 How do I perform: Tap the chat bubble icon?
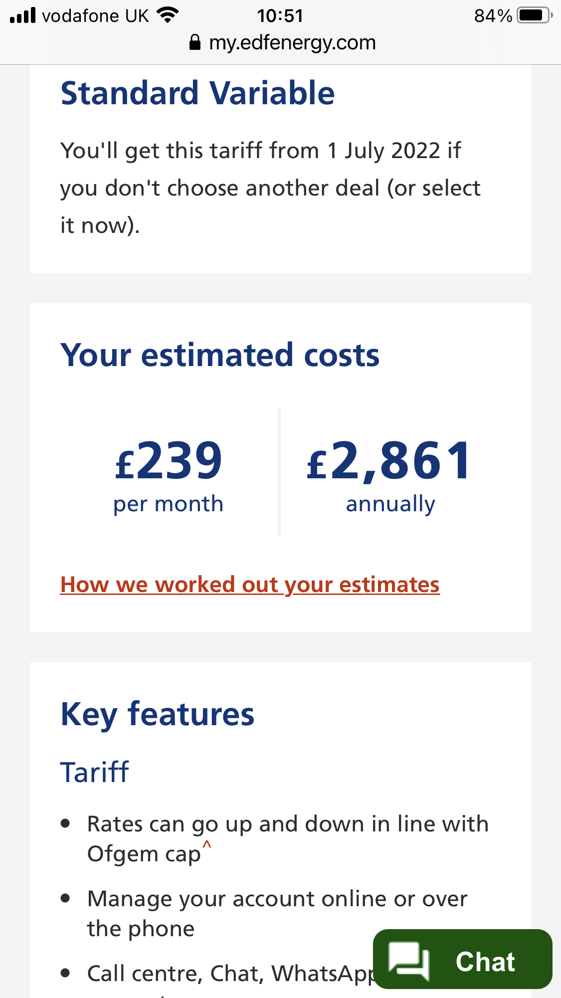tap(409, 960)
